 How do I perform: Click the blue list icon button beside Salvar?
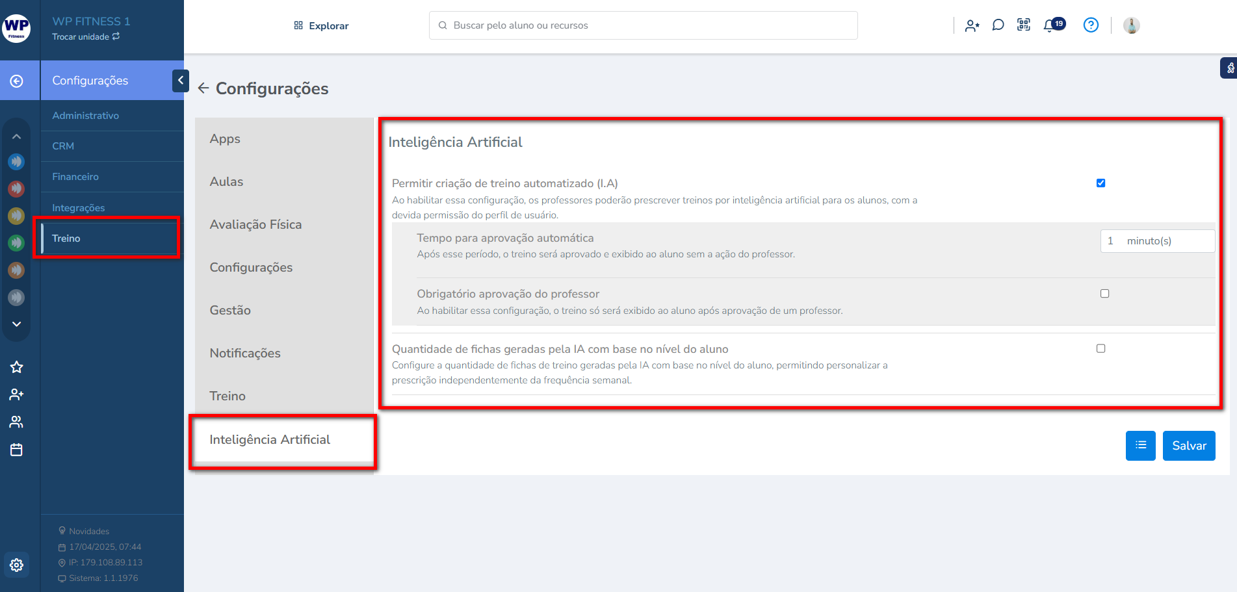pyautogui.click(x=1140, y=446)
